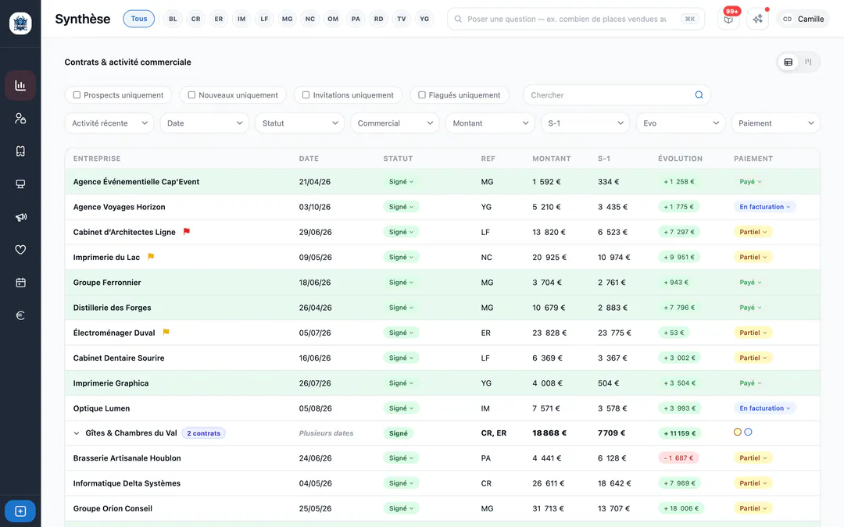Screen dimensions: 844x527
Task: Open Camille user profile menu
Action: coord(803,19)
